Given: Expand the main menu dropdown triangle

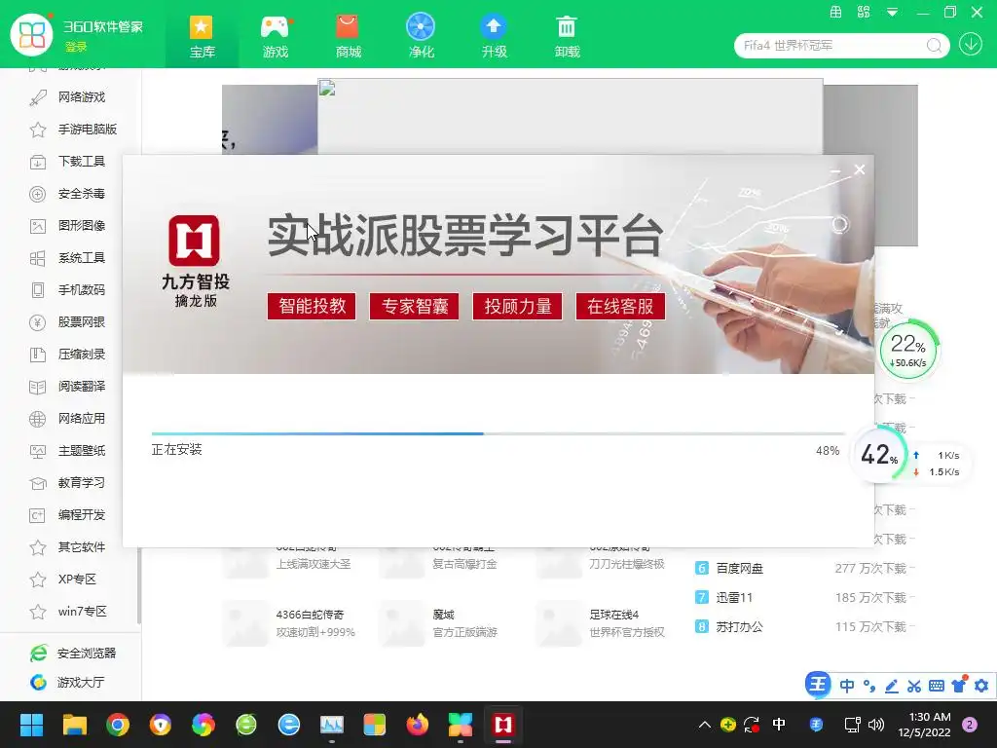Looking at the screenshot, I should point(892,12).
